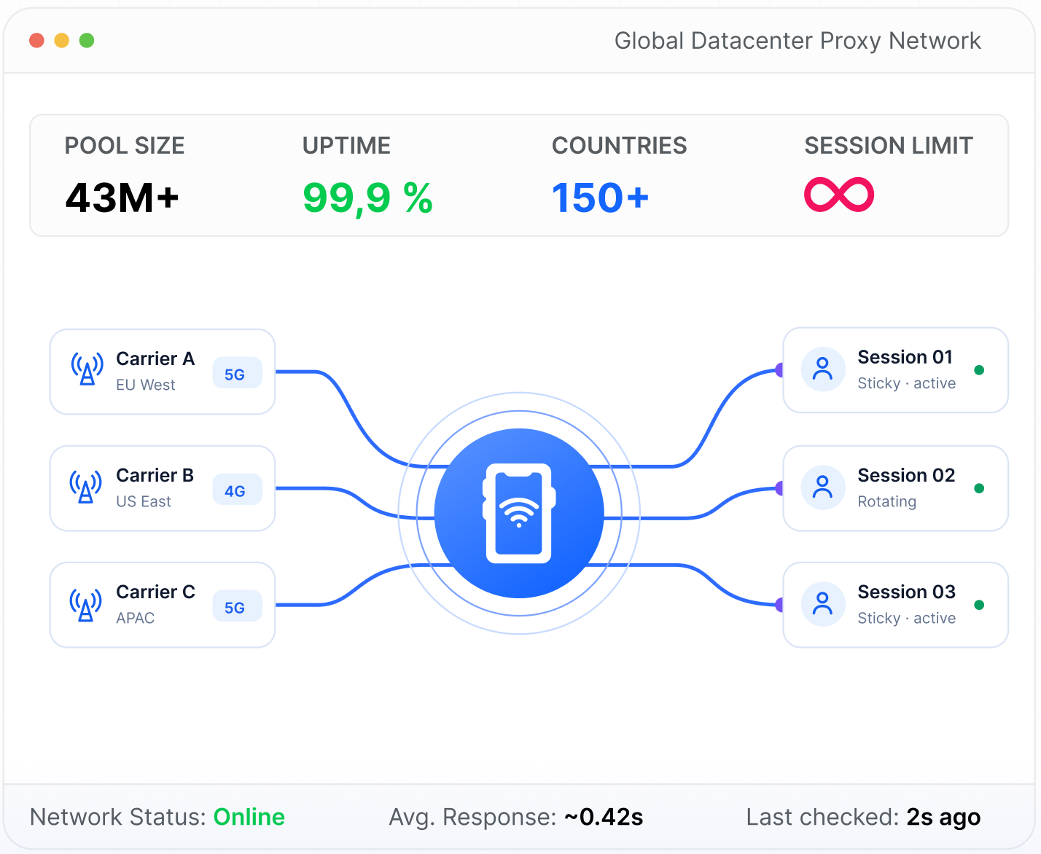Click the "99,9 %" uptime value
1041x854 pixels.
pyautogui.click(x=368, y=198)
